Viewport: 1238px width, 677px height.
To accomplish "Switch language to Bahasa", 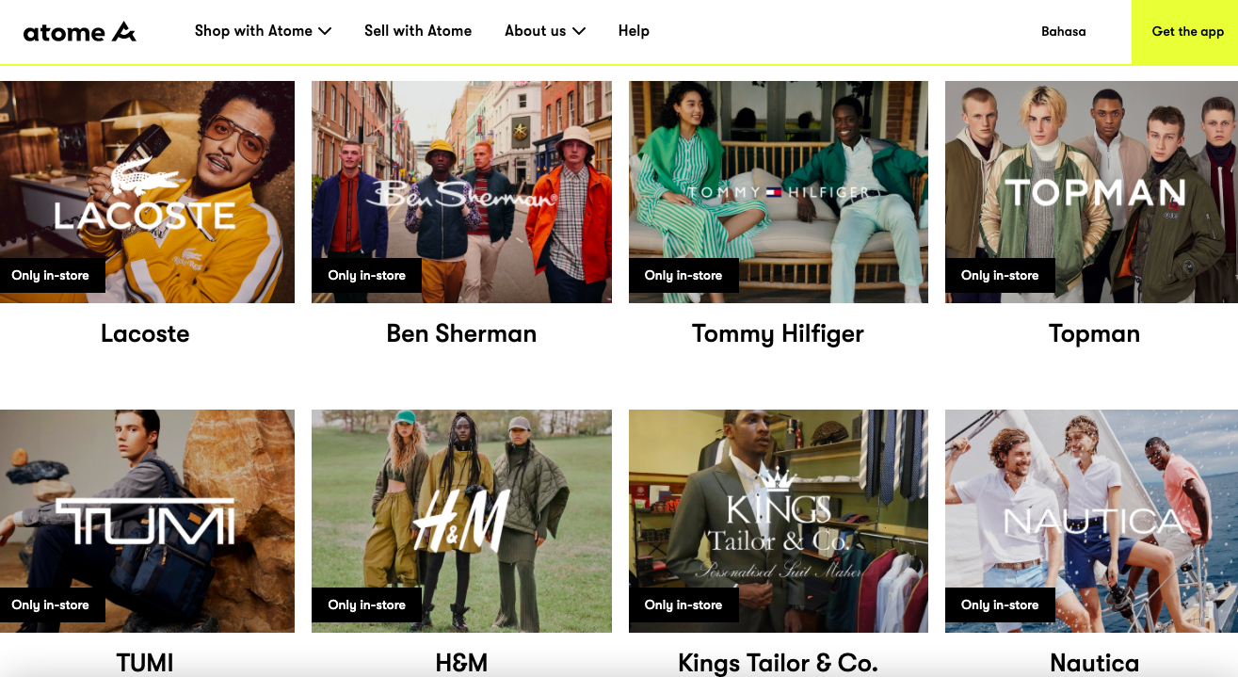I will coord(1063,32).
